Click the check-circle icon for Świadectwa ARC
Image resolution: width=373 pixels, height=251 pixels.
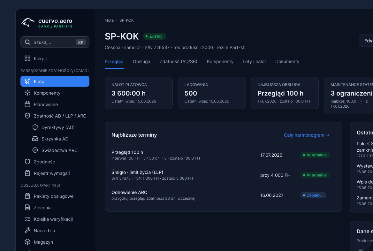pos(35,150)
